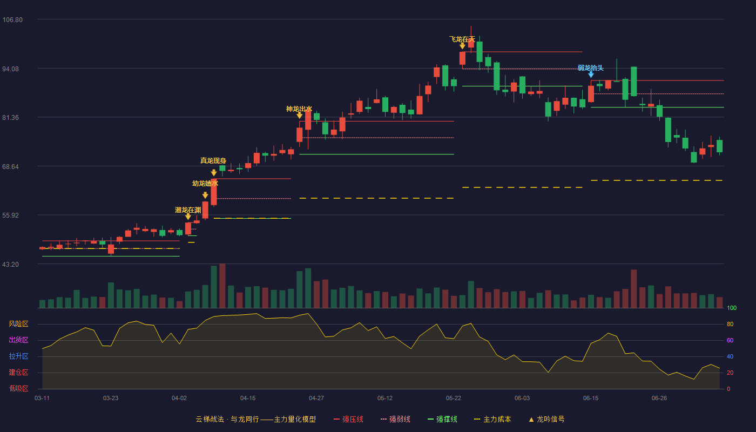Click the green 100 indicator scale label
Image resolution: width=756 pixels, height=432 pixels.
(x=731, y=308)
